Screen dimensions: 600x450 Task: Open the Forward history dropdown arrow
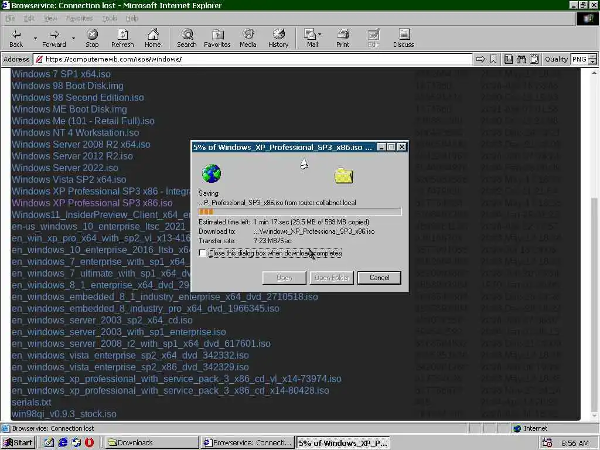[x=73, y=38]
